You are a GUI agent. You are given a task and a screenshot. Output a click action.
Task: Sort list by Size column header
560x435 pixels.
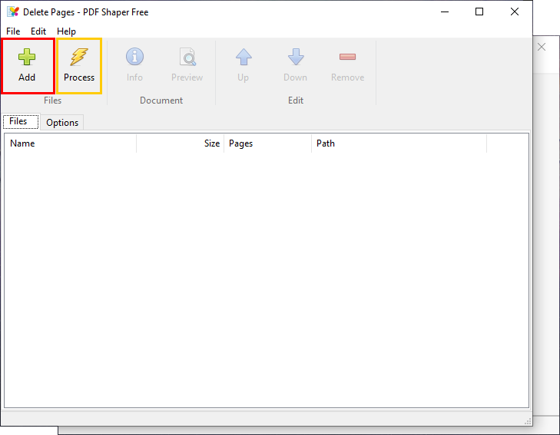pos(181,143)
